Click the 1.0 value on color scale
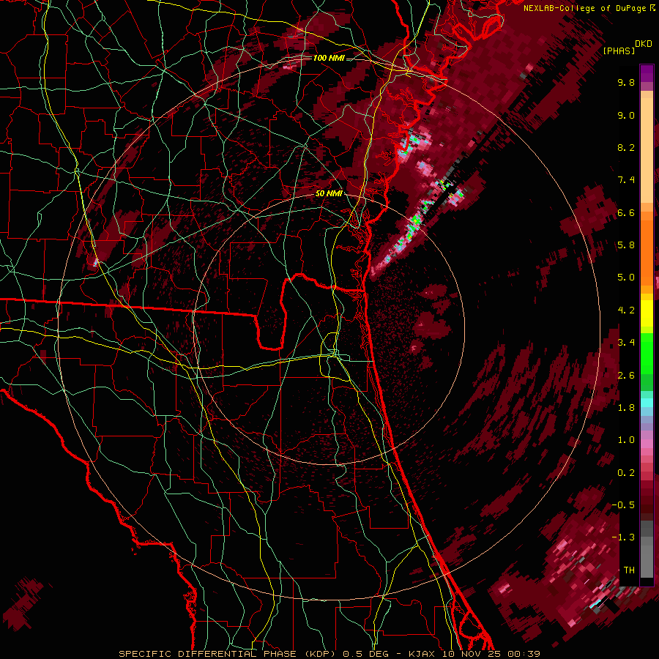659x659 pixels. [x=626, y=440]
